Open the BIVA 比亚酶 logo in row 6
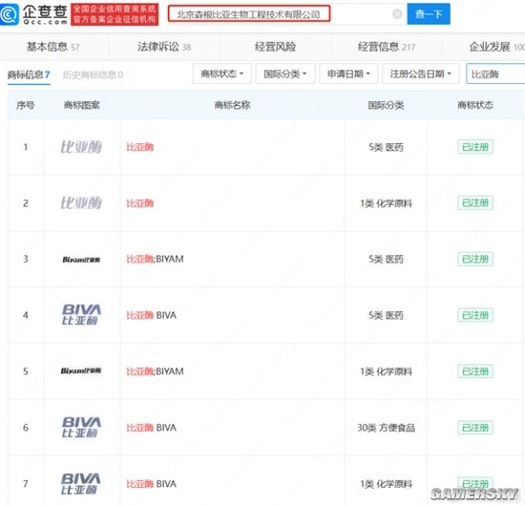This screenshot has height=506, width=525. click(81, 428)
